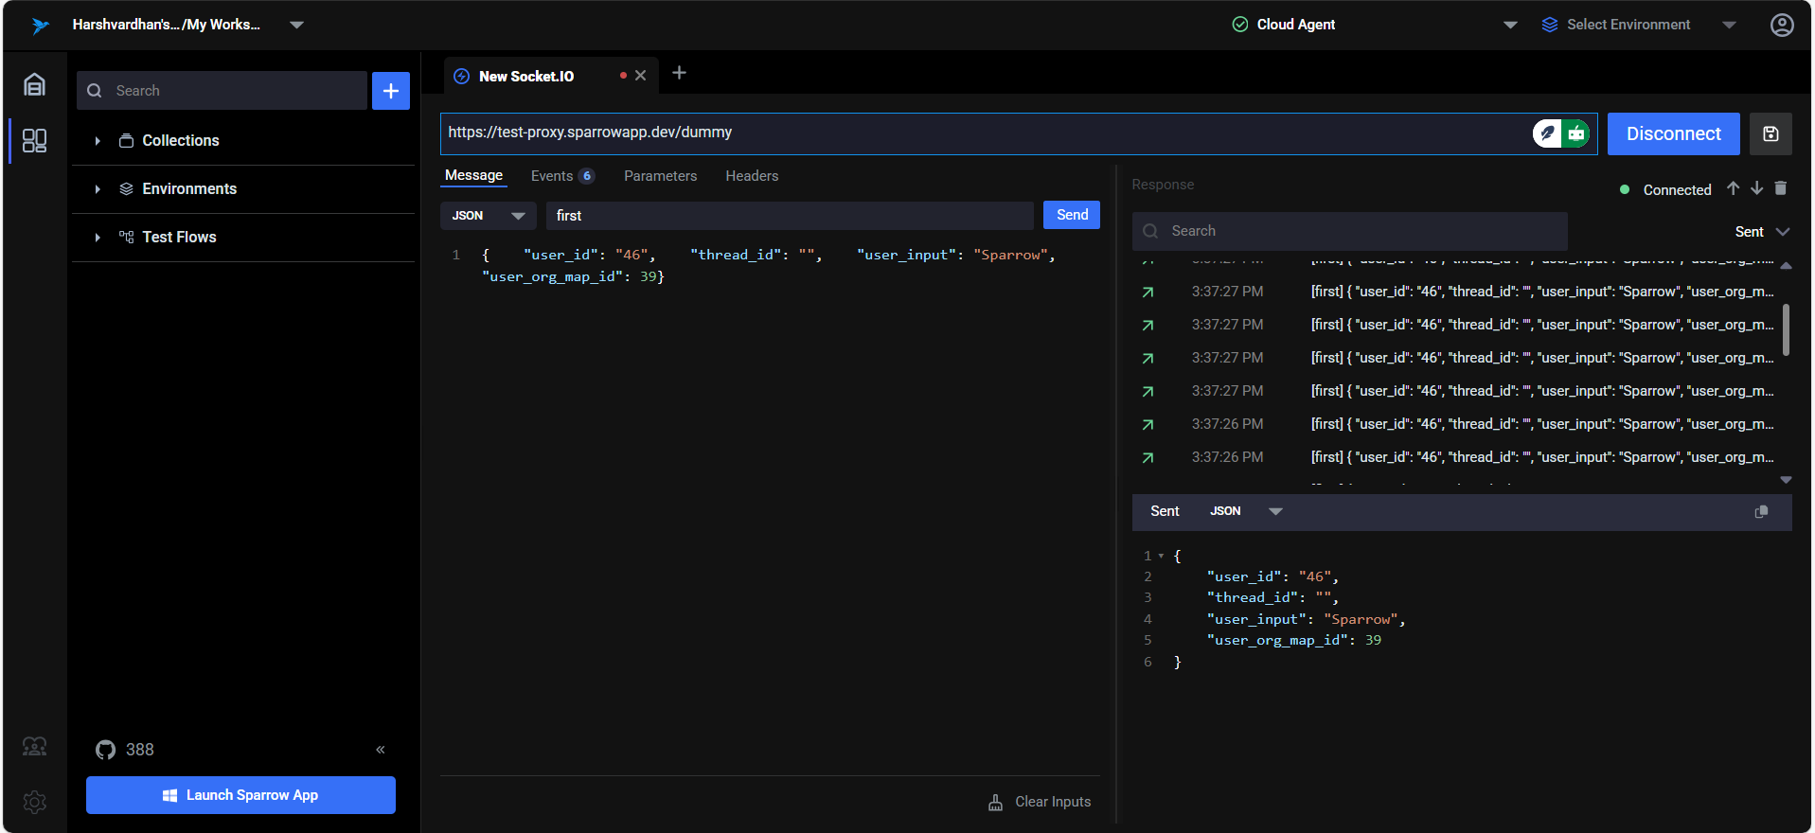Click the event name field 'first'
1815x833 pixels.
click(x=790, y=216)
